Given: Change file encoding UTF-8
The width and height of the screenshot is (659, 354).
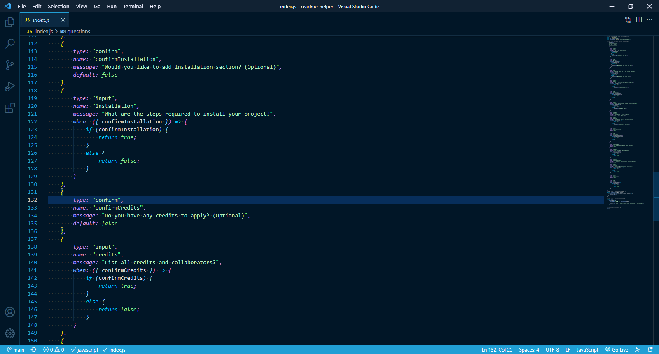Looking at the screenshot, I should click(x=552, y=349).
